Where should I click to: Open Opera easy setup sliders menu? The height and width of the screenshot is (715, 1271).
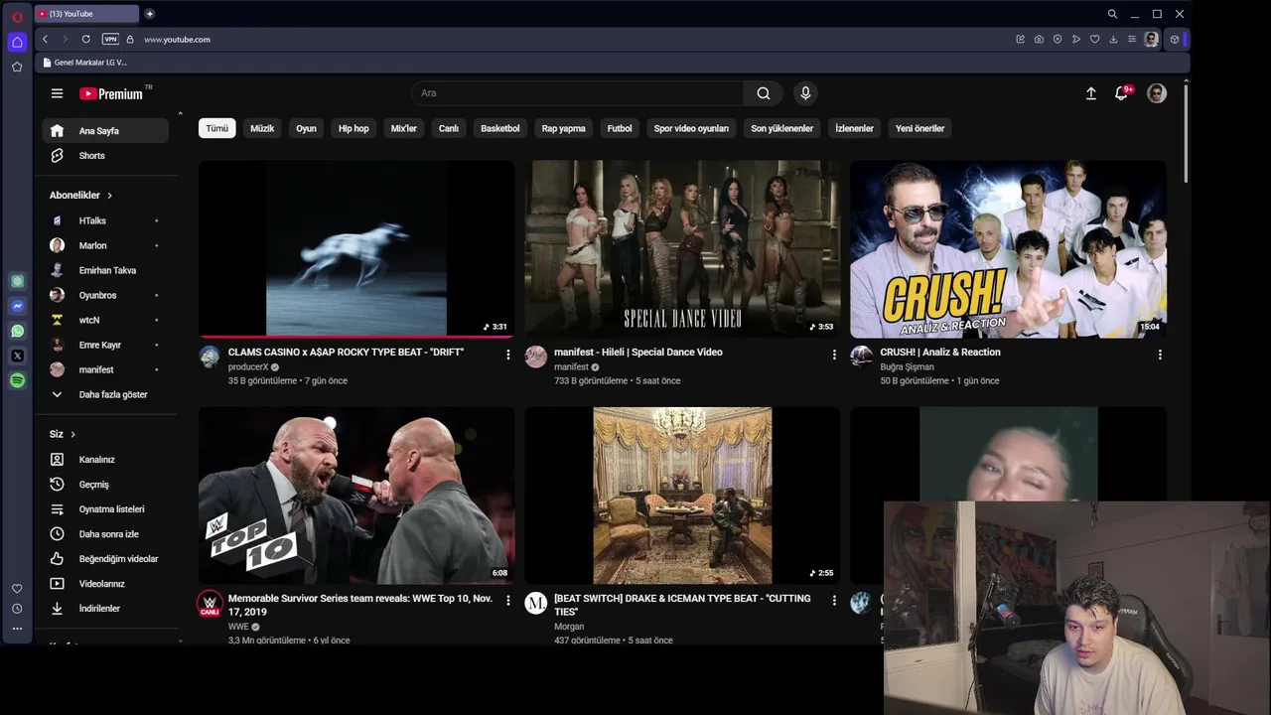point(1131,40)
